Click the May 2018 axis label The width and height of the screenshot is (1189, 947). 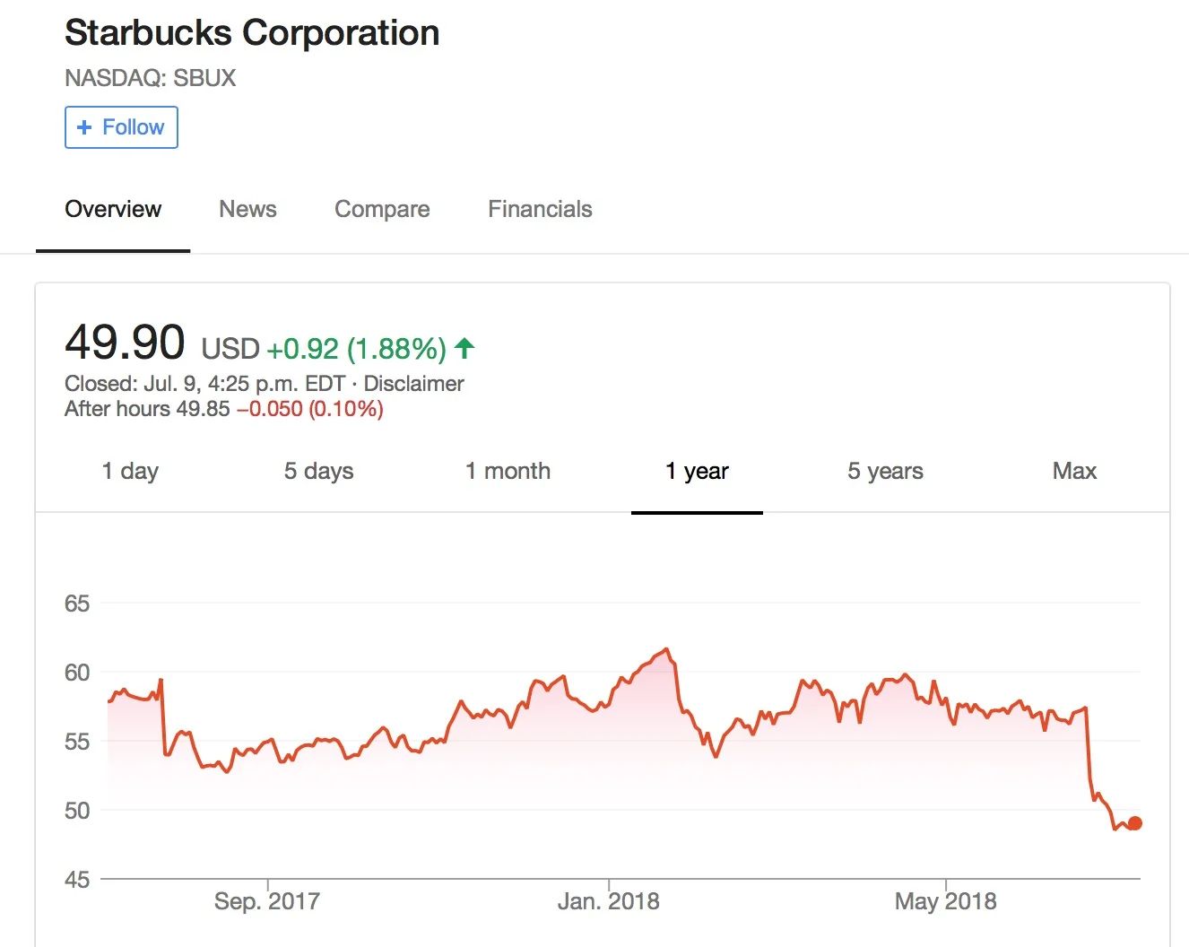[945, 901]
